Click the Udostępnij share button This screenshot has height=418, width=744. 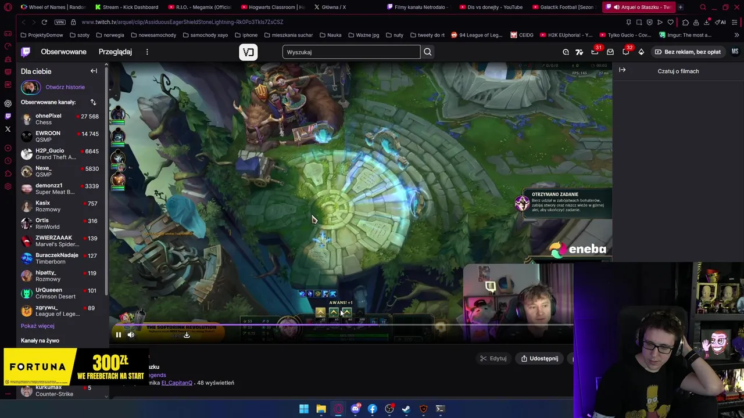pyautogui.click(x=539, y=358)
